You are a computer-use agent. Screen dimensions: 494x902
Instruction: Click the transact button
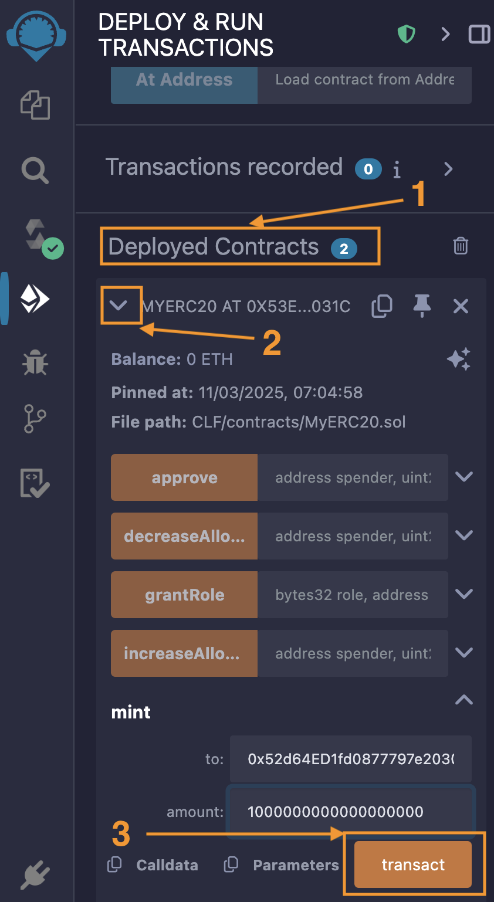click(x=413, y=864)
